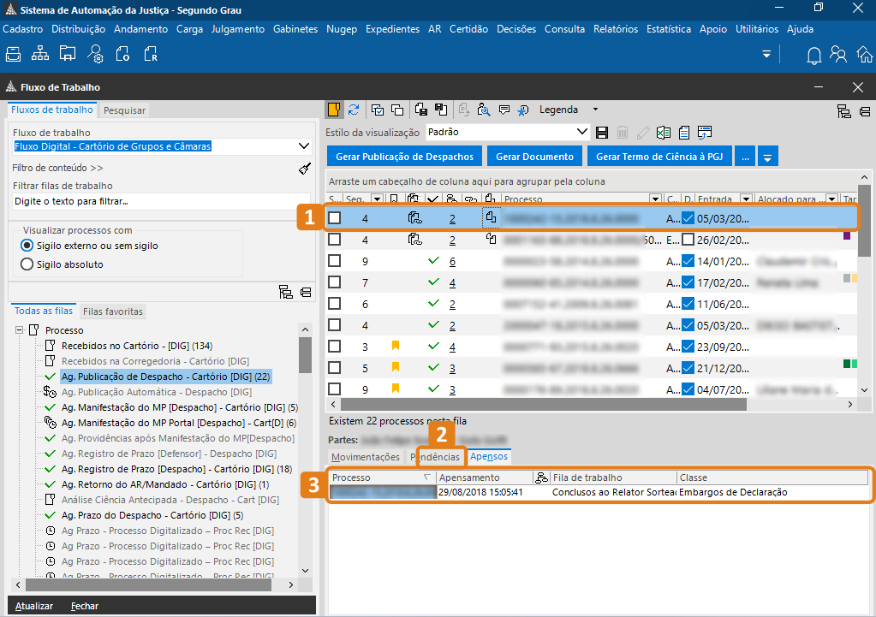Open the Entrada column filter dropdown
876x617 pixels.
tap(746, 199)
